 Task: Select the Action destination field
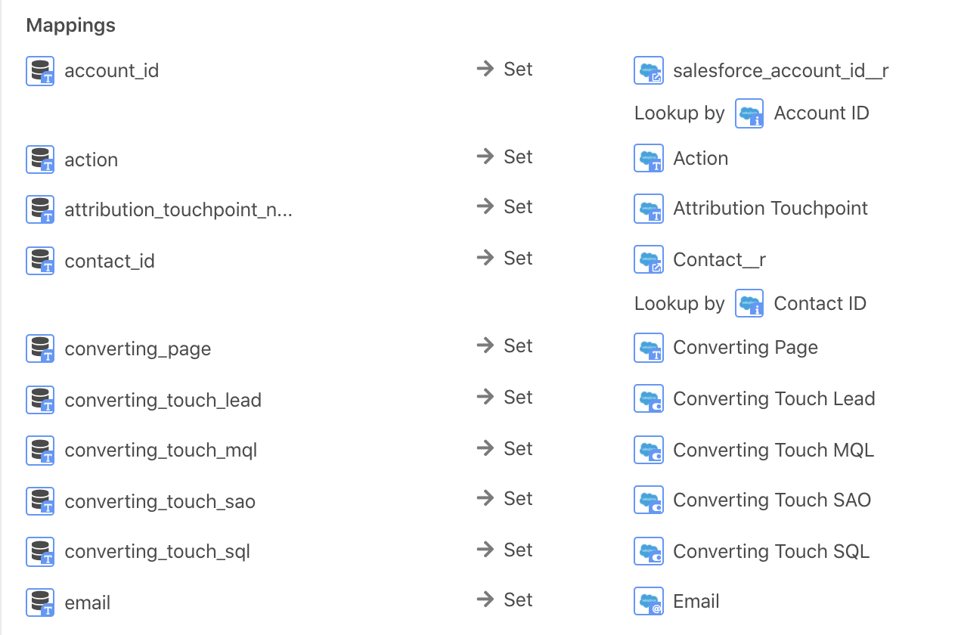701,159
